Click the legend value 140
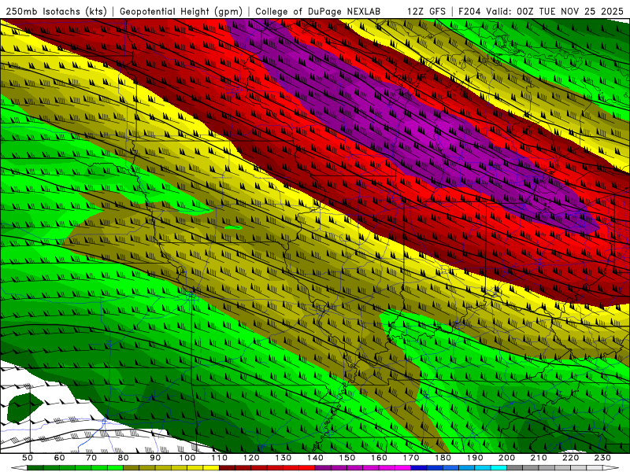Viewport: 630px width, 472px height. (x=315, y=458)
